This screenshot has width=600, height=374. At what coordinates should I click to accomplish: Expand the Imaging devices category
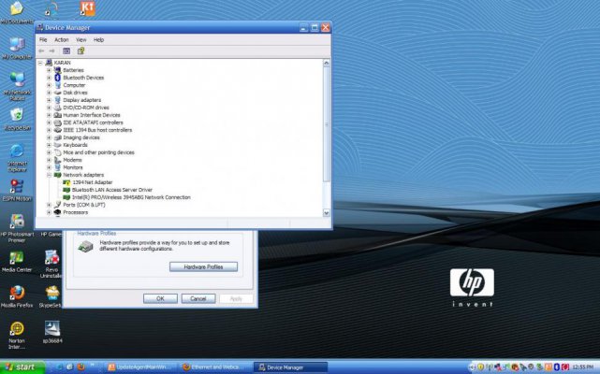(x=49, y=137)
